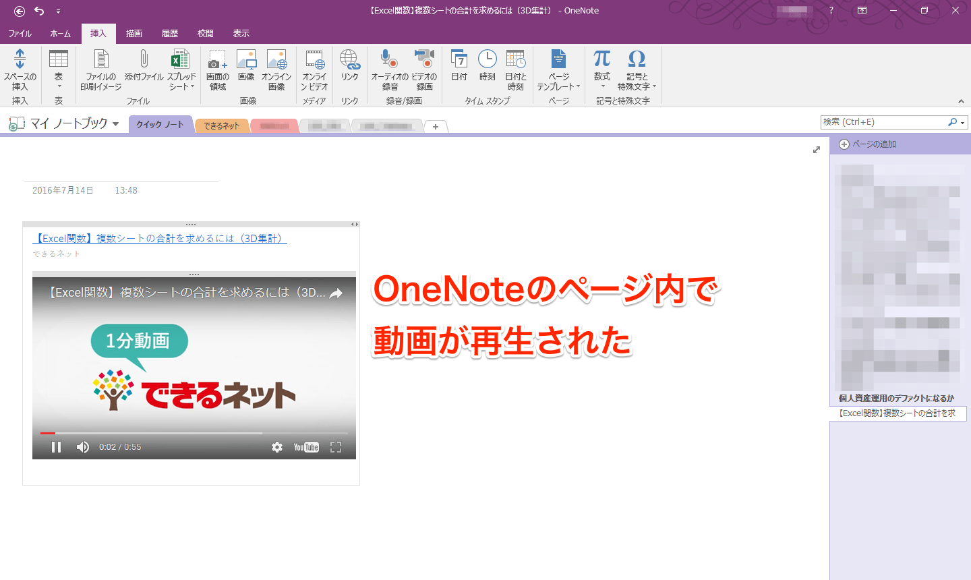Image resolution: width=971 pixels, height=580 pixels.
Task: Open video settings gear icon
Action: click(x=277, y=447)
